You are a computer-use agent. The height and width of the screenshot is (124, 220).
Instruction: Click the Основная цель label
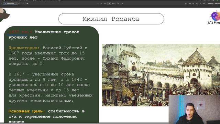click(x=27, y=111)
